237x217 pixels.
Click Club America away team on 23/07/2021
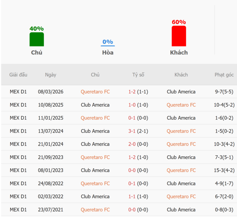pos(181,210)
